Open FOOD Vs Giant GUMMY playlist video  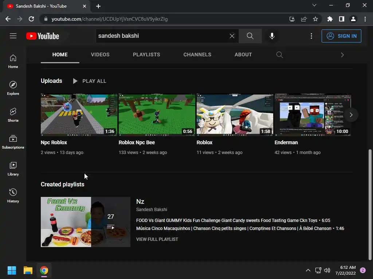click(x=233, y=221)
